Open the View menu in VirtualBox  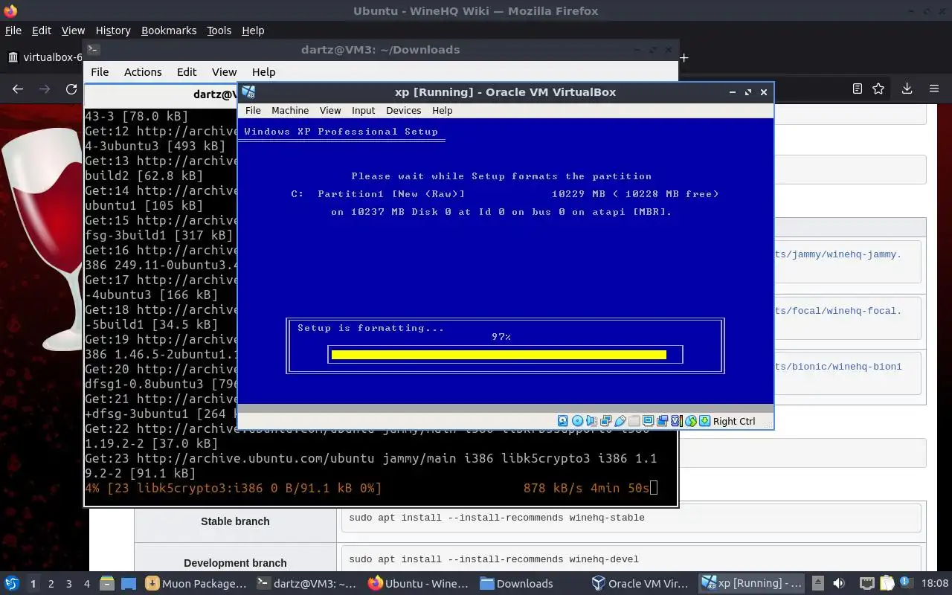click(x=330, y=110)
